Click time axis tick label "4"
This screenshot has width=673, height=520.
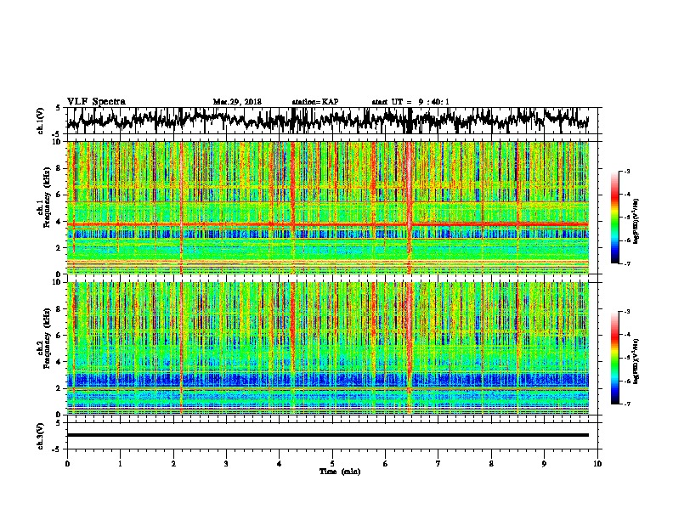click(280, 464)
